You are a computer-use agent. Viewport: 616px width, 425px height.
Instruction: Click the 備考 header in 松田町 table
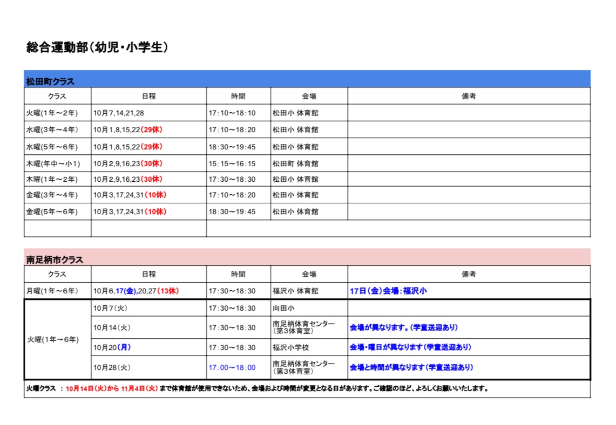469,96
